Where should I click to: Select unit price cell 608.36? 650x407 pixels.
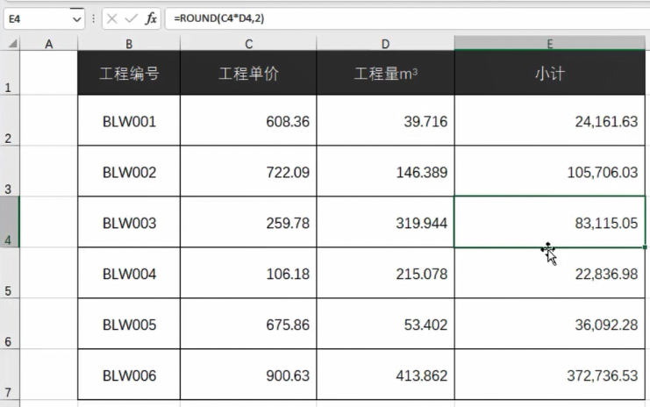[248, 120]
